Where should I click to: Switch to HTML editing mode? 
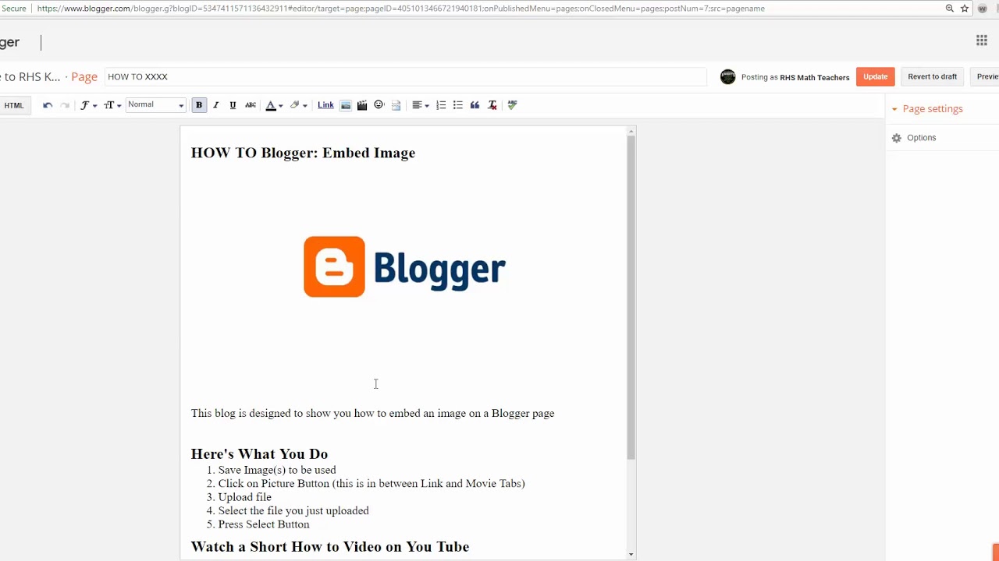tap(14, 105)
